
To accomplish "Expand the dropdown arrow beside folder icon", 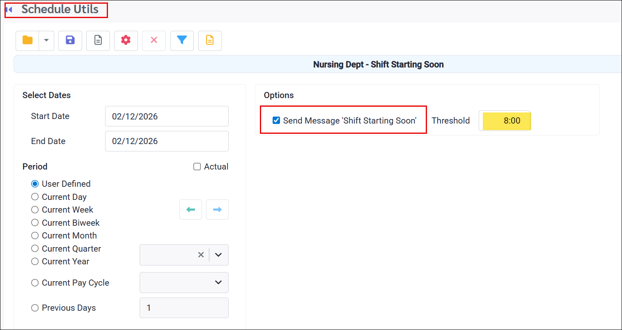I will [46, 40].
